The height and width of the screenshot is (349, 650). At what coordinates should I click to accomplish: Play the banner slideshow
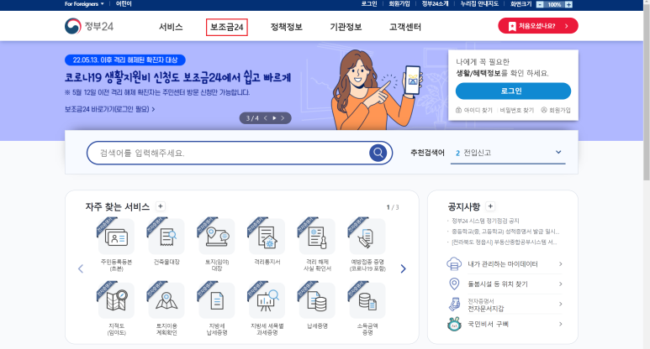[x=274, y=118]
